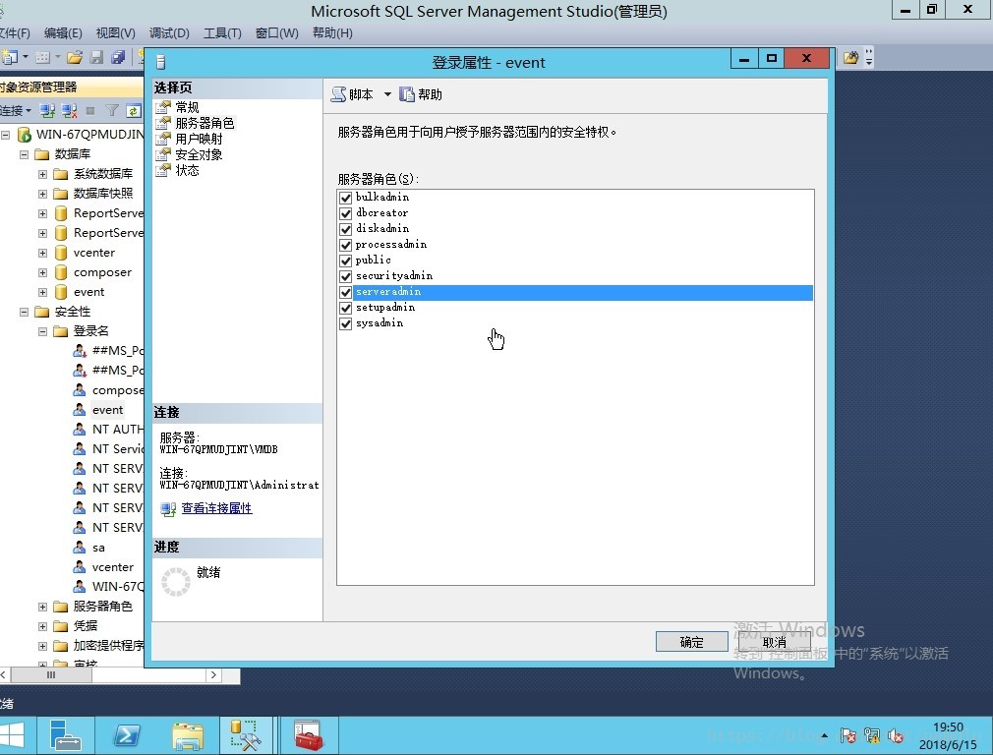This screenshot has height=755, width=993.
Task: Open the 连接 dropdown in Object Explorer
Action: [15, 111]
